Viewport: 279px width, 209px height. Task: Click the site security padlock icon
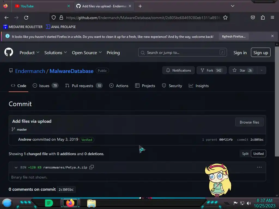[x=61, y=17]
